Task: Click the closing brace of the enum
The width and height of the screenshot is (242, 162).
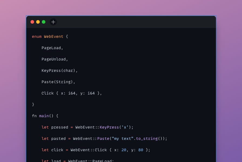Action: pos(33,104)
